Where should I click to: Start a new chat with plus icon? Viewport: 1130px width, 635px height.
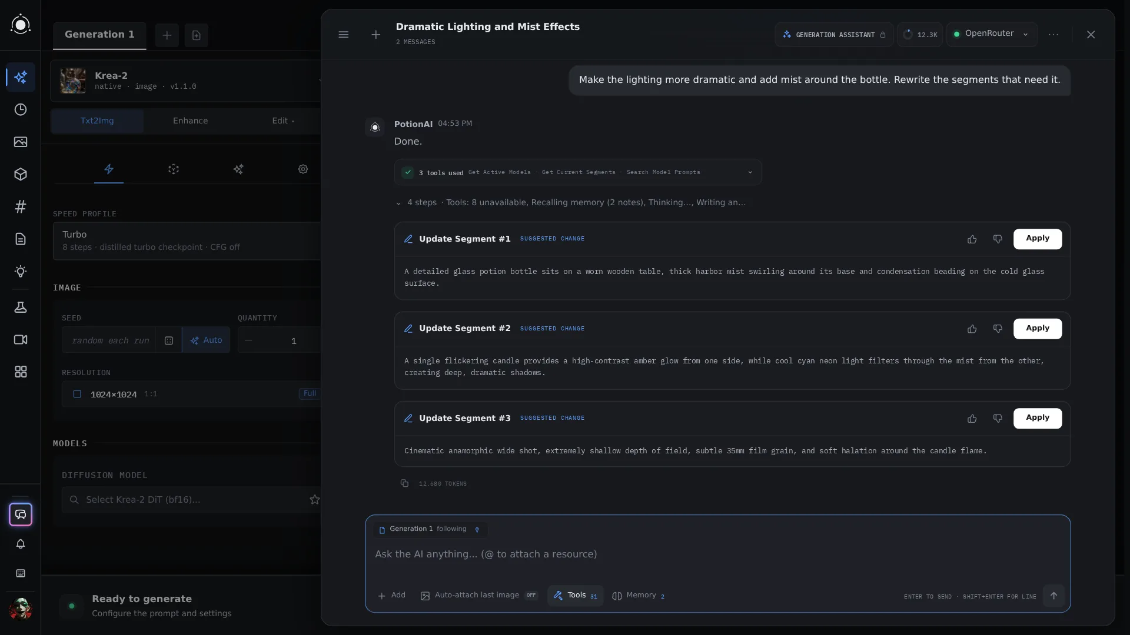click(x=375, y=35)
